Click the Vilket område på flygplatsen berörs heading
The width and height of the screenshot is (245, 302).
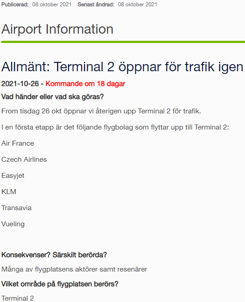[60, 284]
